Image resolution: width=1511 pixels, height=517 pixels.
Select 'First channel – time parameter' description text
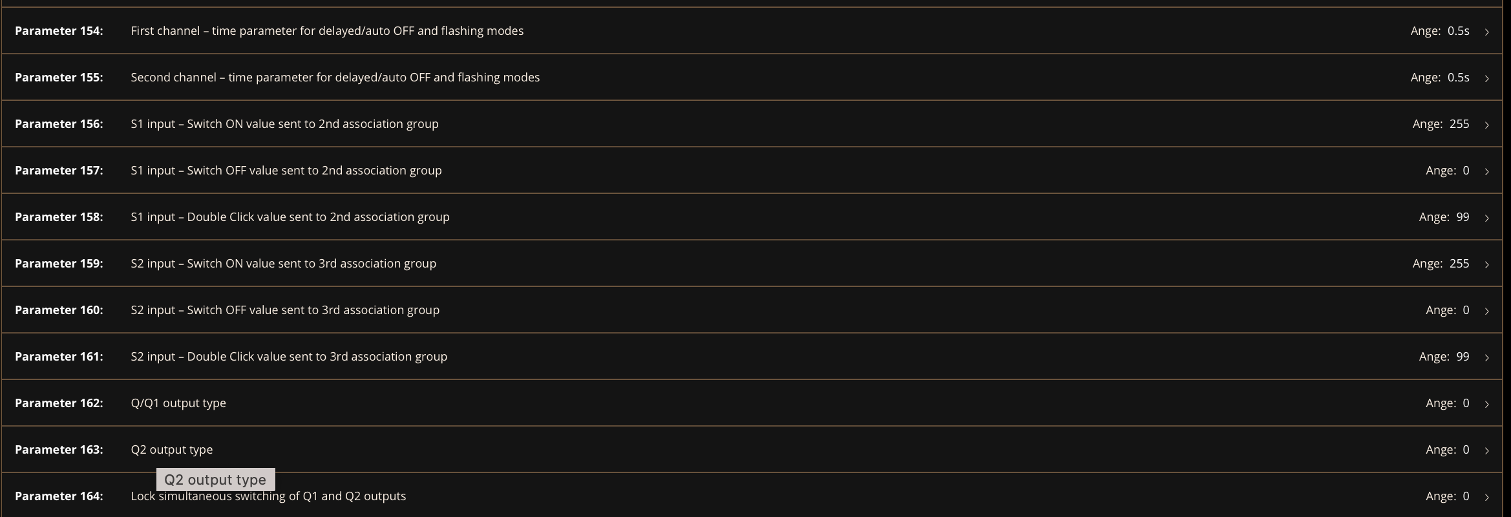click(326, 31)
